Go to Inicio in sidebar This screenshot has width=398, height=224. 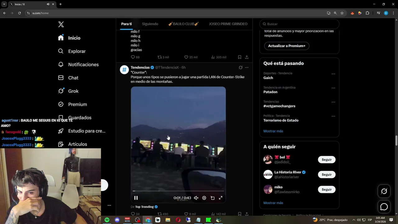[x=69, y=38]
